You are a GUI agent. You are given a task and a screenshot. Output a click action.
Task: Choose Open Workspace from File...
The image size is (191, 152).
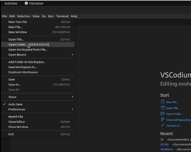point(38,50)
